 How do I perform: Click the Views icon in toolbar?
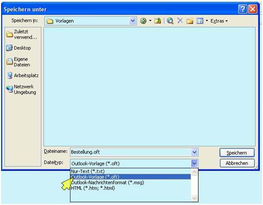[200, 21]
